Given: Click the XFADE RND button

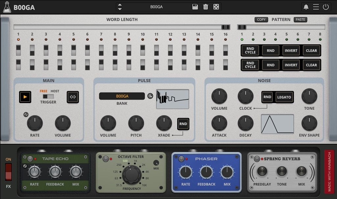Looking at the screenshot, I should pos(183,124).
